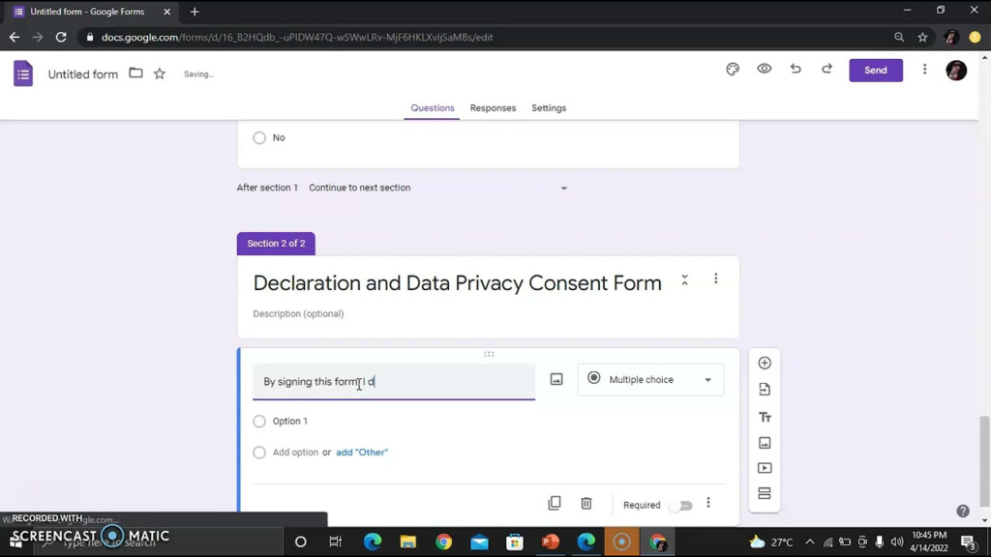This screenshot has width=991, height=557.
Task: Redo the last change
Action: [x=826, y=69]
